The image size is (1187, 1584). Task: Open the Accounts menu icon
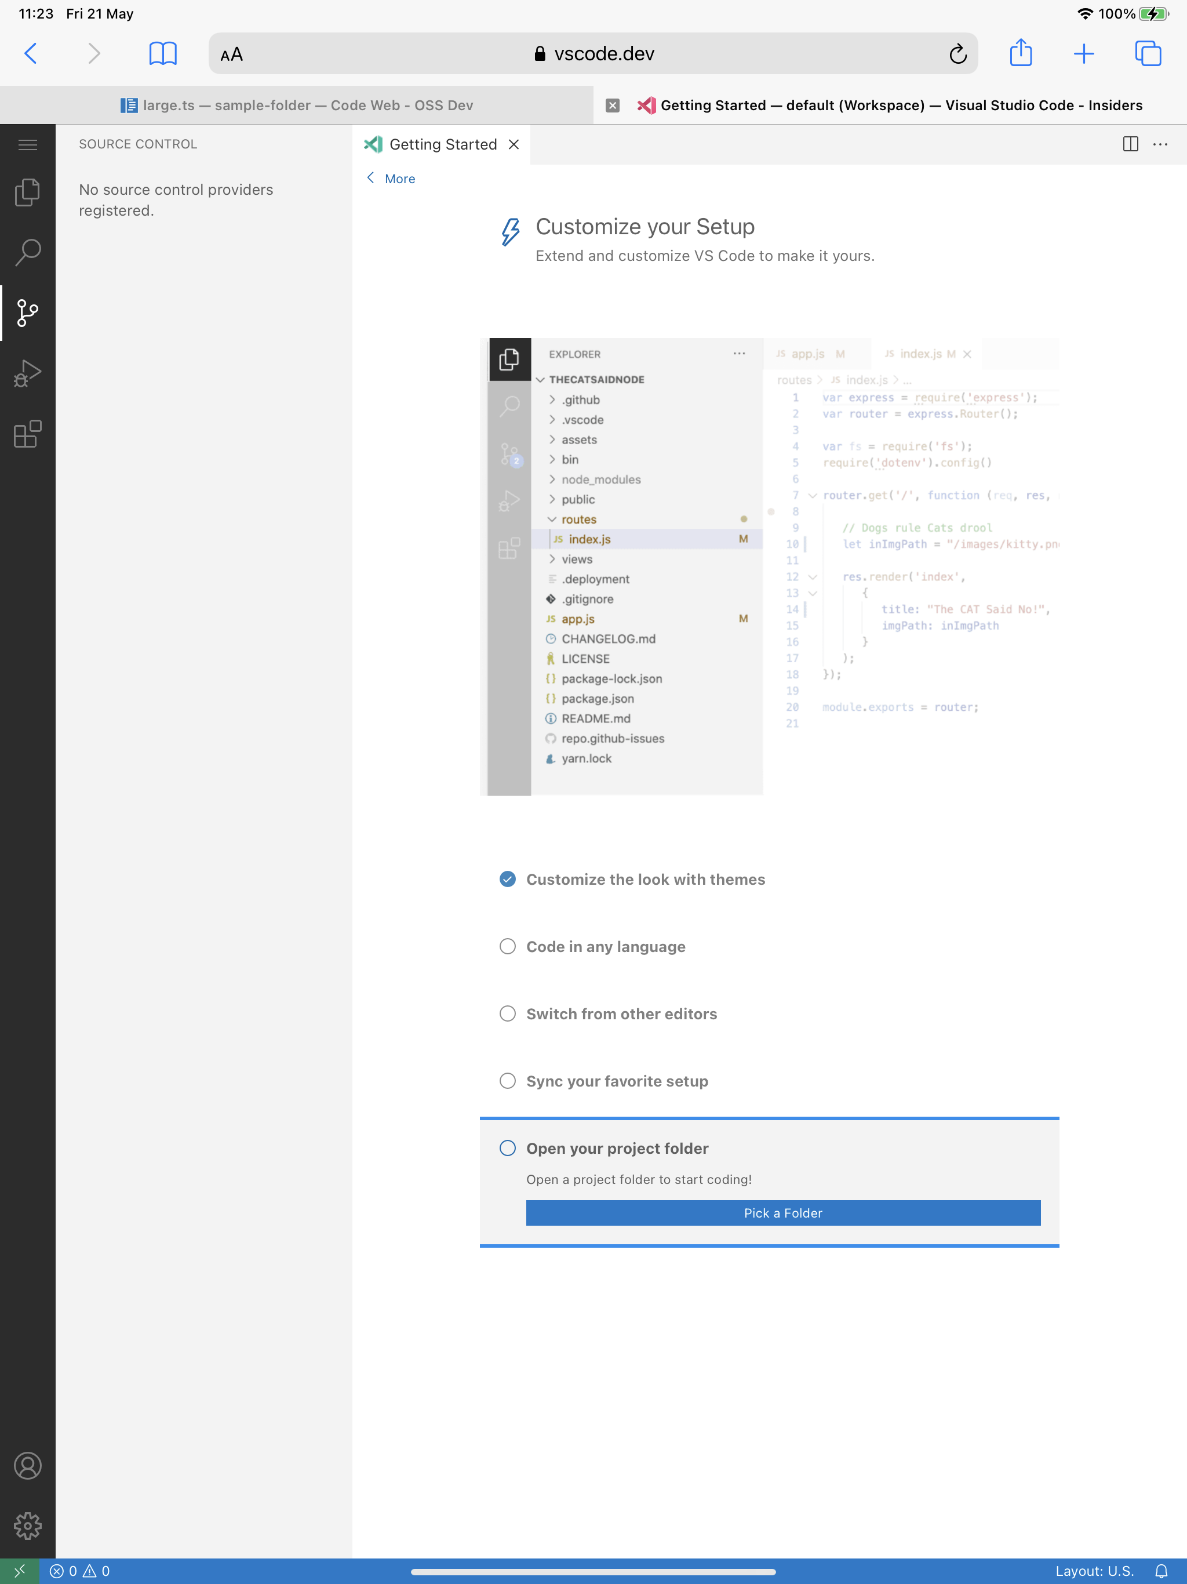point(27,1466)
